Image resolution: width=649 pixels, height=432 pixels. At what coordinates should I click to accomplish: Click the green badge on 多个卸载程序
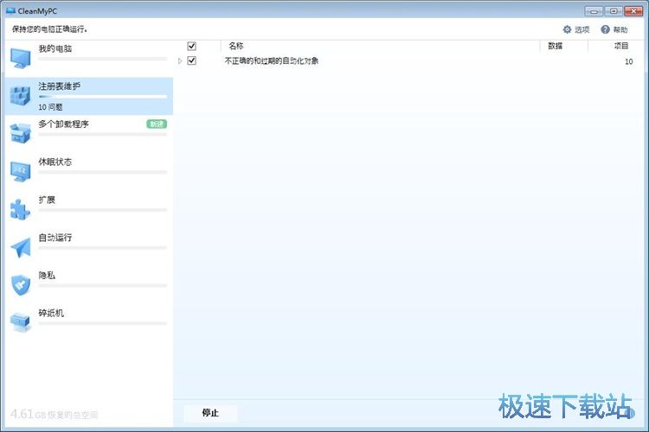click(157, 124)
